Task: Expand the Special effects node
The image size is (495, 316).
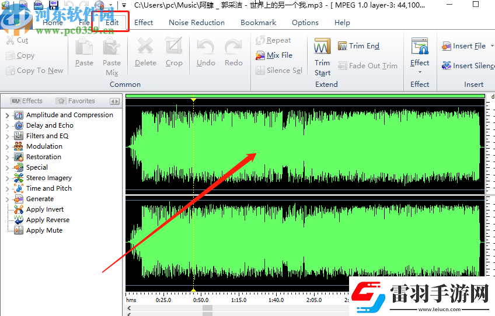Action: tap(8, 168)
